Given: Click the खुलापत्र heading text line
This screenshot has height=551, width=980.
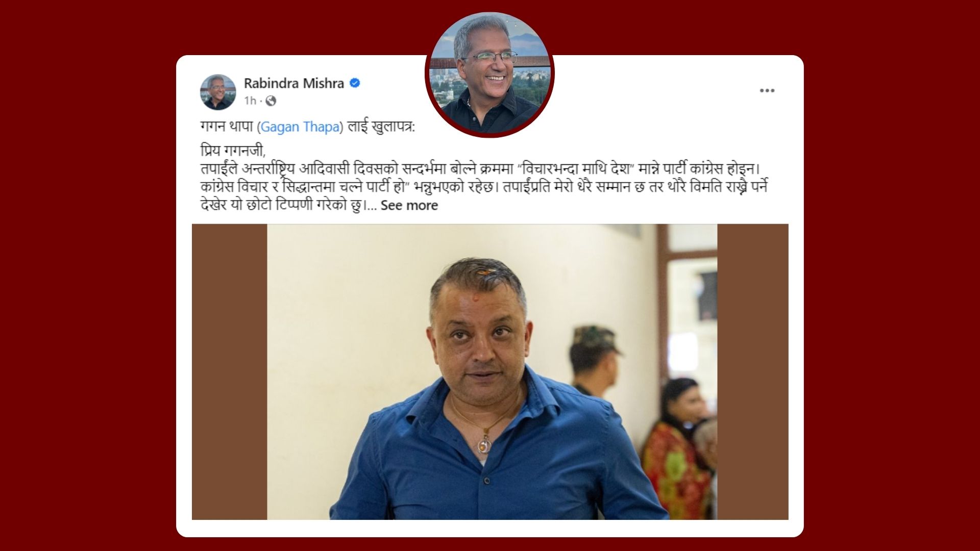Looking at the screenshot, I should pos(308,127).
